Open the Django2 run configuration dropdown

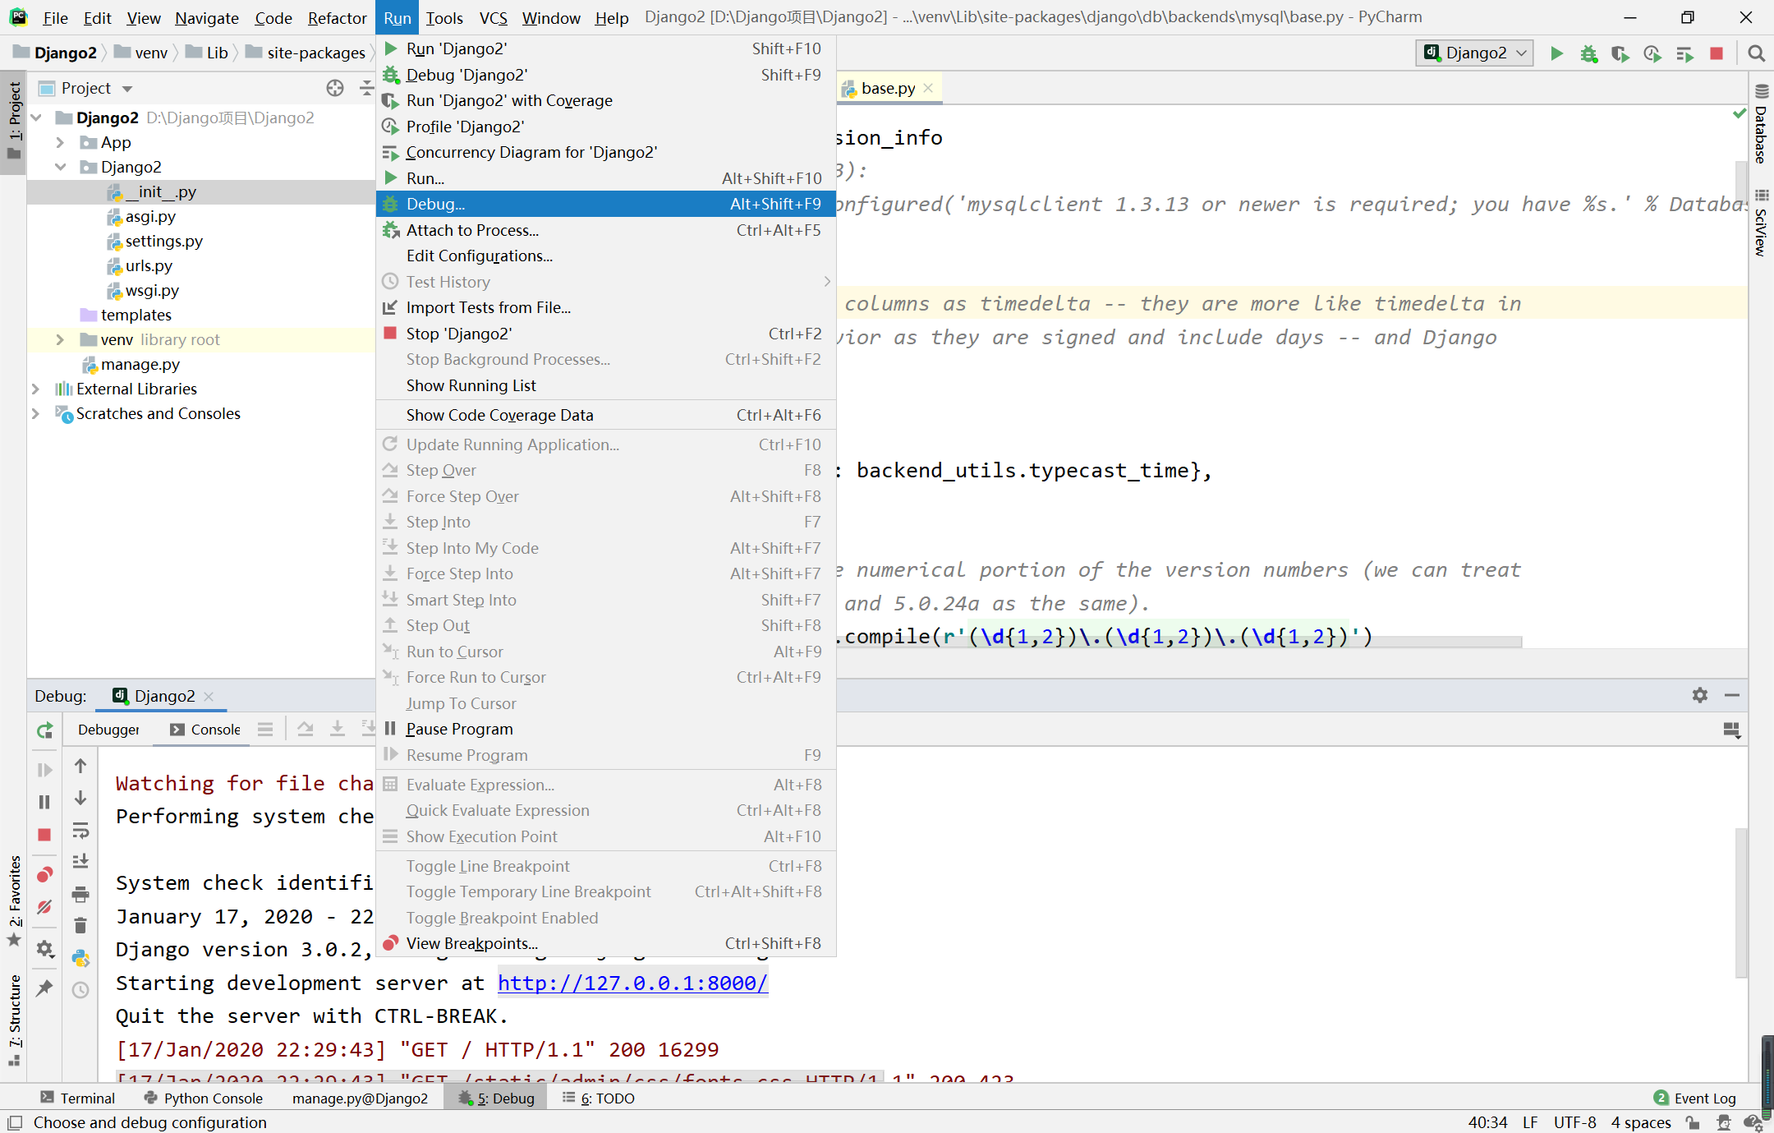(x=1475, y=53)
